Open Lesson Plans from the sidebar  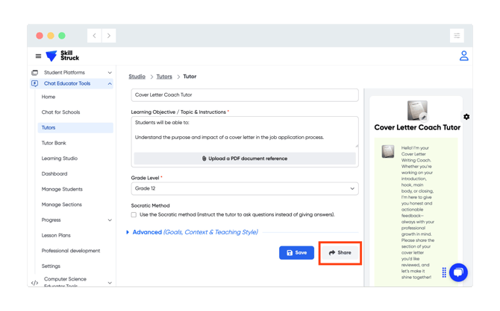(56, 235)
